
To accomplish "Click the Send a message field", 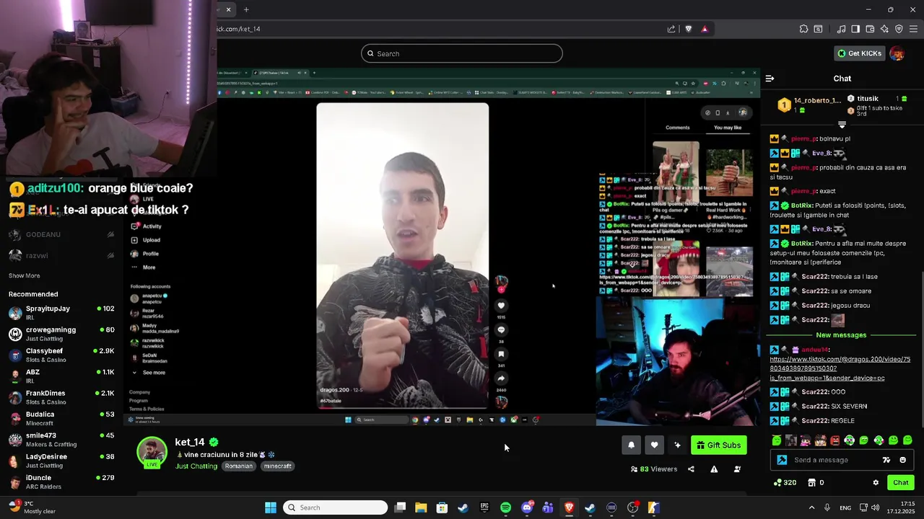I will (x=834, y=460).
